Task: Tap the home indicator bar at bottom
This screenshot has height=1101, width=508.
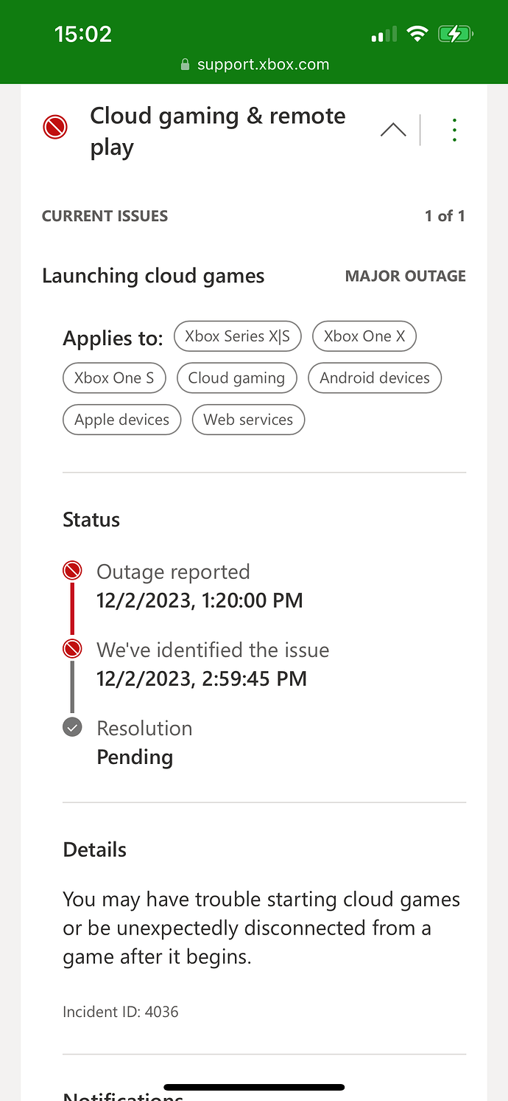Action: (254, 1087)
